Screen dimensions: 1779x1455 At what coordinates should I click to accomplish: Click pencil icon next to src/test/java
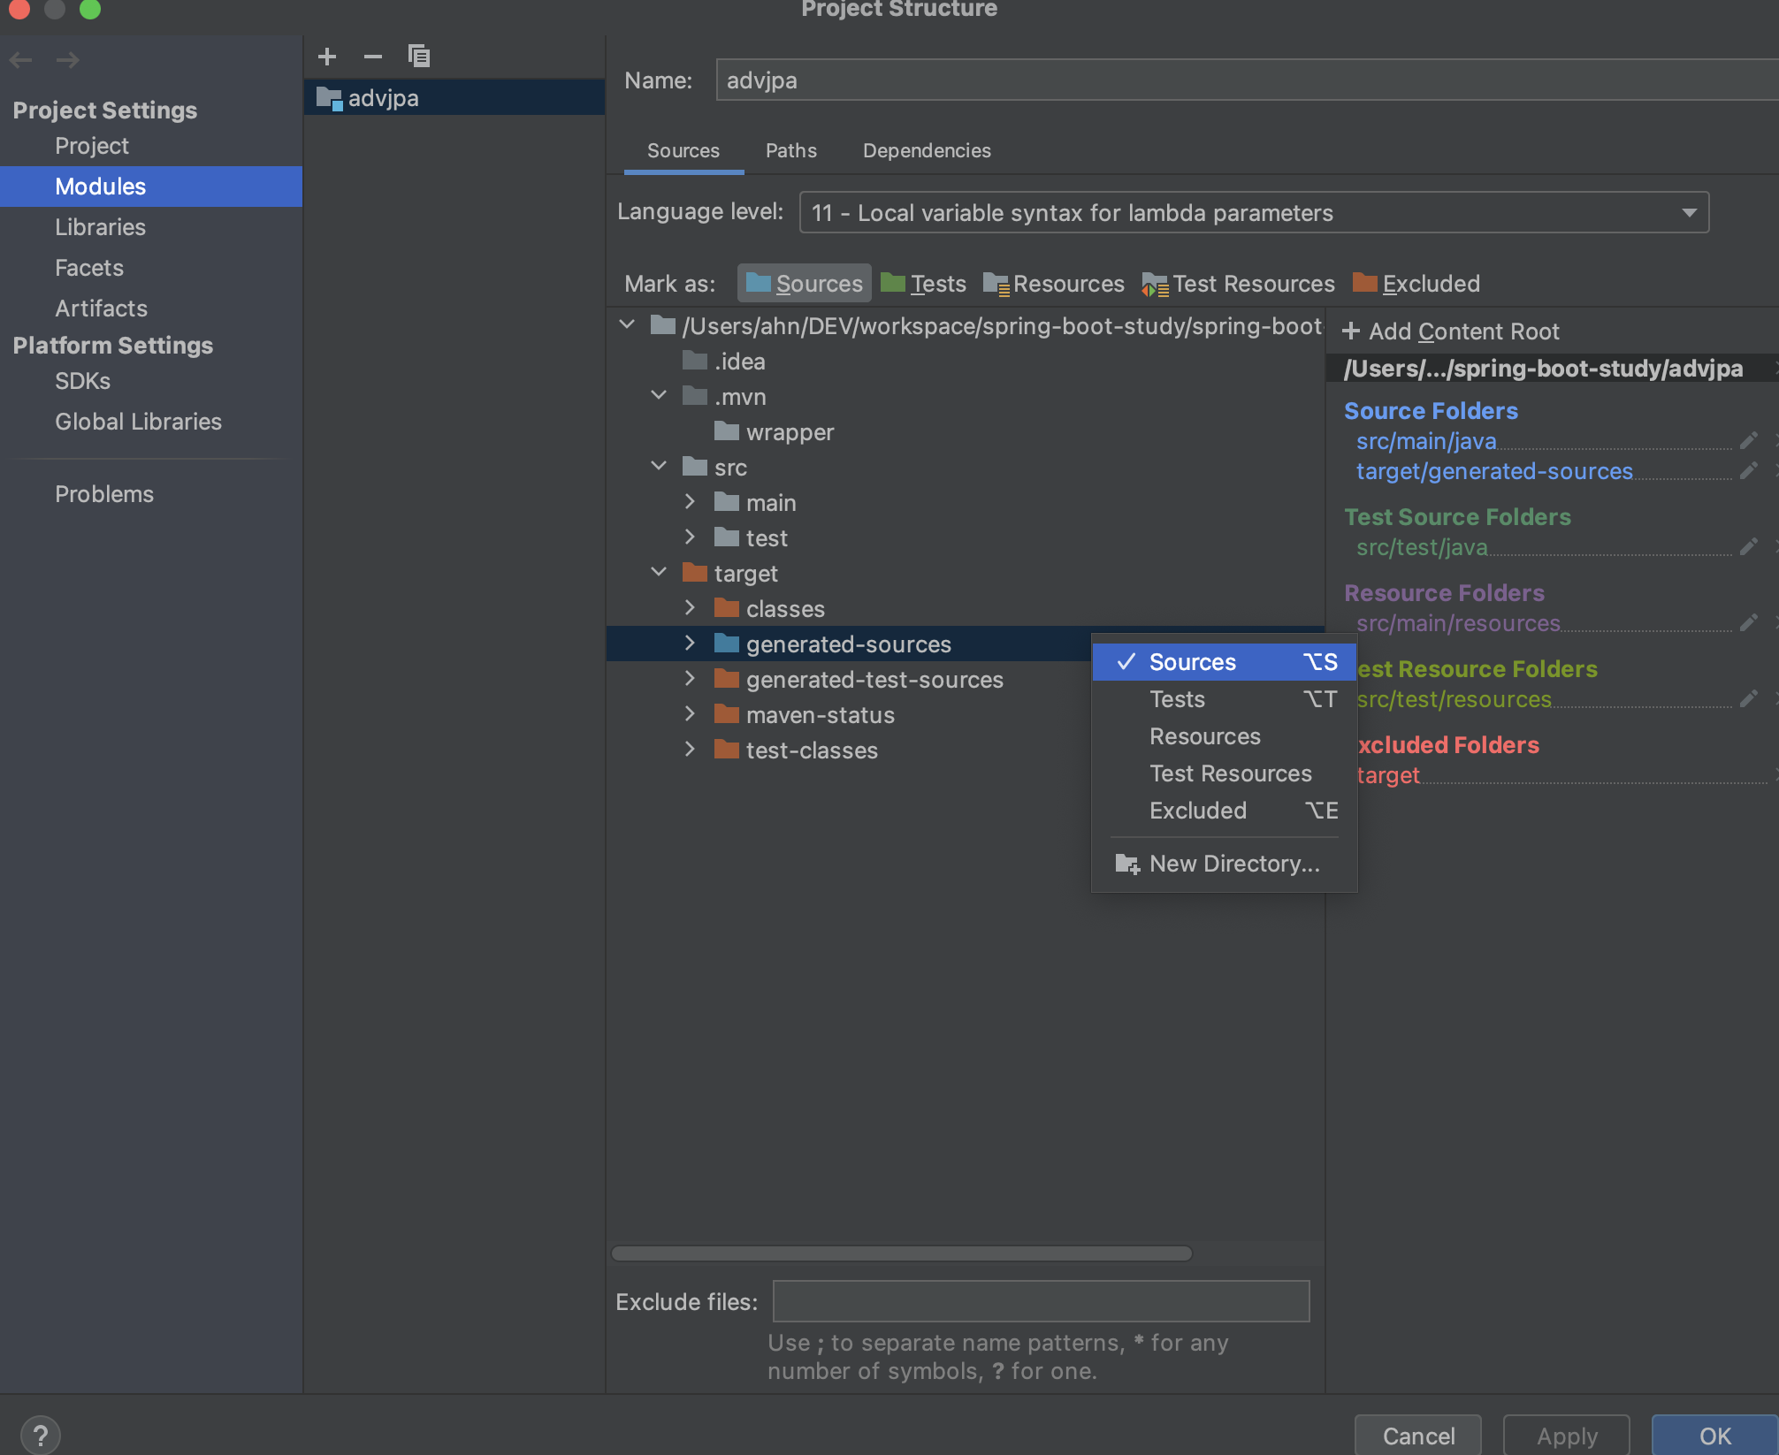(x=1748, y=546)
